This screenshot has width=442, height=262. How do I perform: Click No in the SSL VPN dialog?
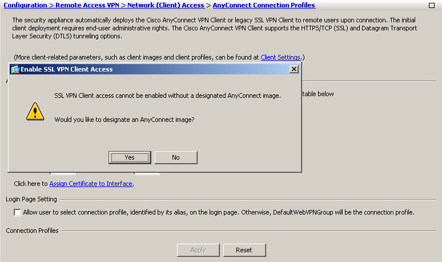click(176, 157)
